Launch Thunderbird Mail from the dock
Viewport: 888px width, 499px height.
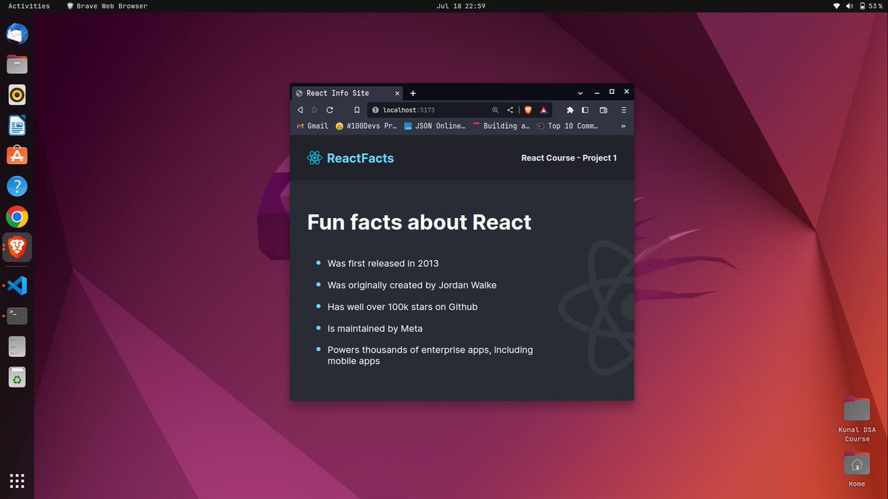pos(17,33)
